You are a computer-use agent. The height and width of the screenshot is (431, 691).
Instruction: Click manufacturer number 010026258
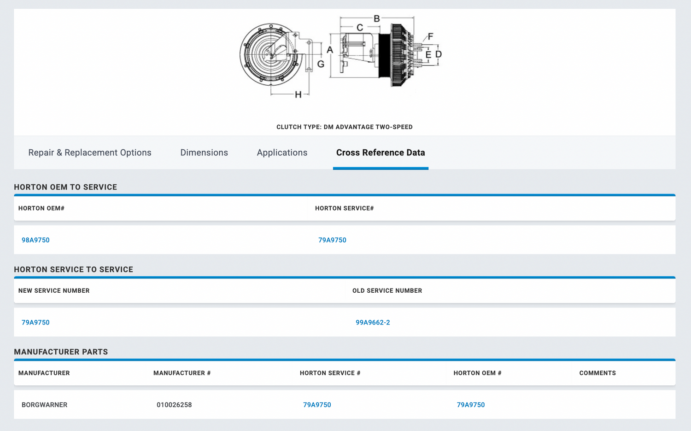click(x=174, y=405)
